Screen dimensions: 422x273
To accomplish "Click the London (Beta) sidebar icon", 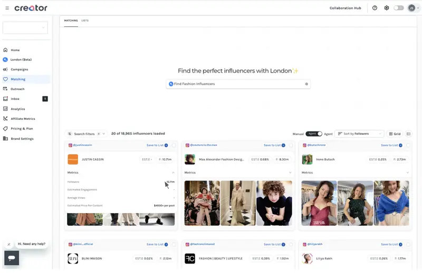I will tap(5, 59).
